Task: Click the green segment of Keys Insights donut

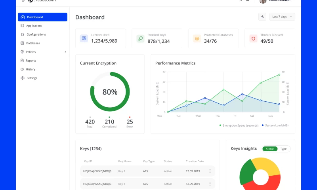Action: pyautogui.click(x=246, y=171)
